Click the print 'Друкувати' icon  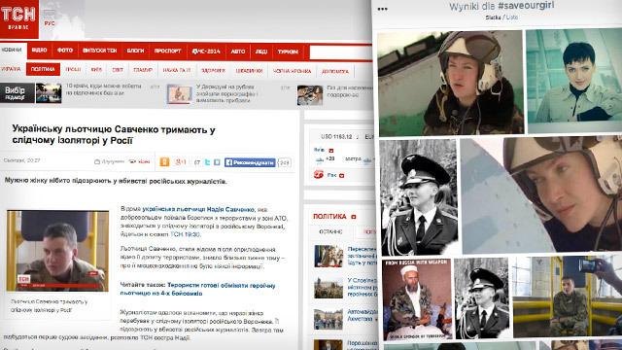pos(97,161)
